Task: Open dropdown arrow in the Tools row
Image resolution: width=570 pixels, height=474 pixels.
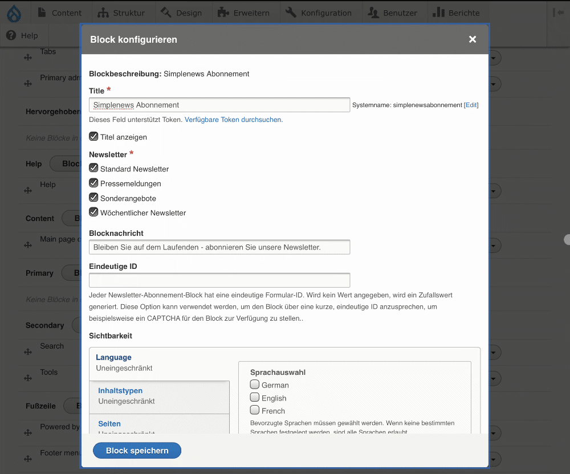Action: click(494, 379)
